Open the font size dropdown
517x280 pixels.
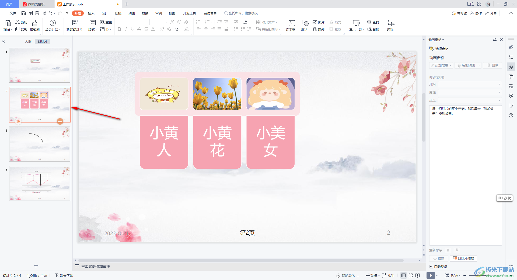[166, 22]
